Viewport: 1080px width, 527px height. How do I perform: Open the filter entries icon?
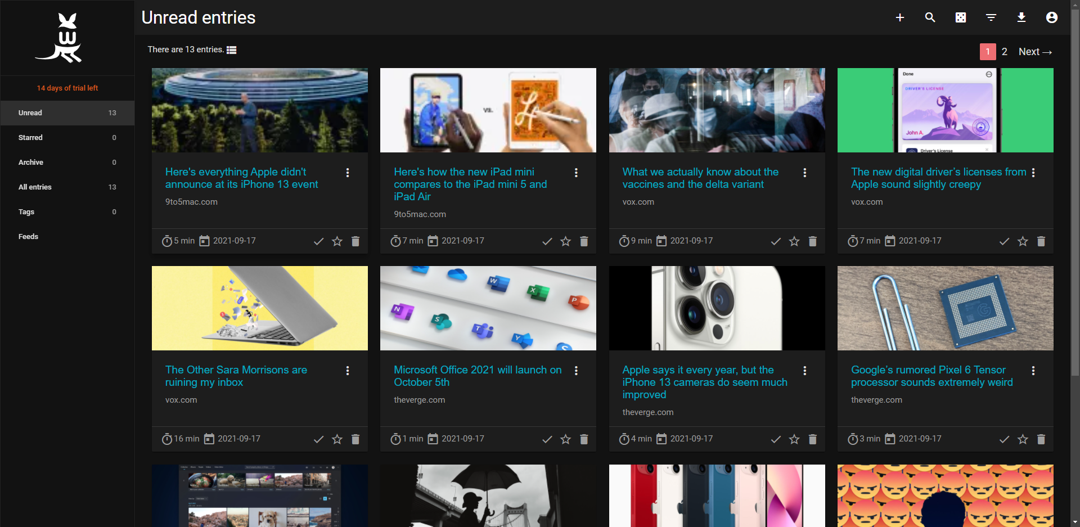pyautogui.click(x=991, y=17)
